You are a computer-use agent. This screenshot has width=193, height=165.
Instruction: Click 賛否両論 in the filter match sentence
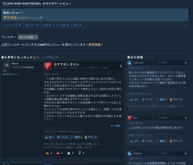(x=95, y=44)
